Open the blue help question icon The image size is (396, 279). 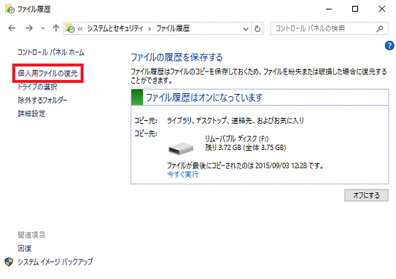pyautogui.click(x=389, y=46)
